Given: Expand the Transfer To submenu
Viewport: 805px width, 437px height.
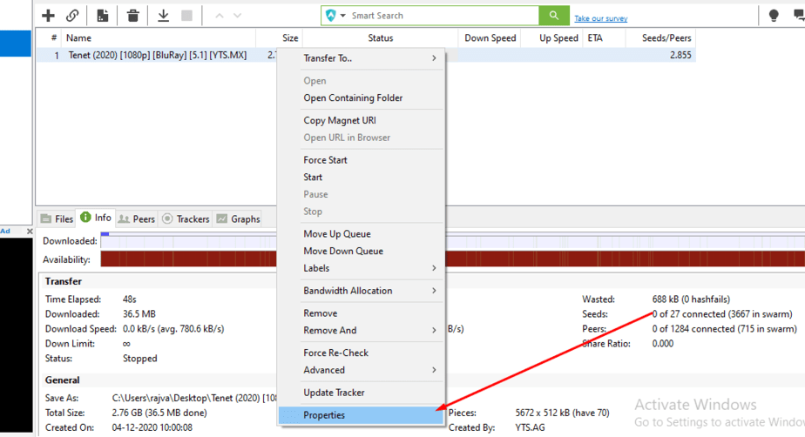Looking at the screenshot, I should [362, 58].
